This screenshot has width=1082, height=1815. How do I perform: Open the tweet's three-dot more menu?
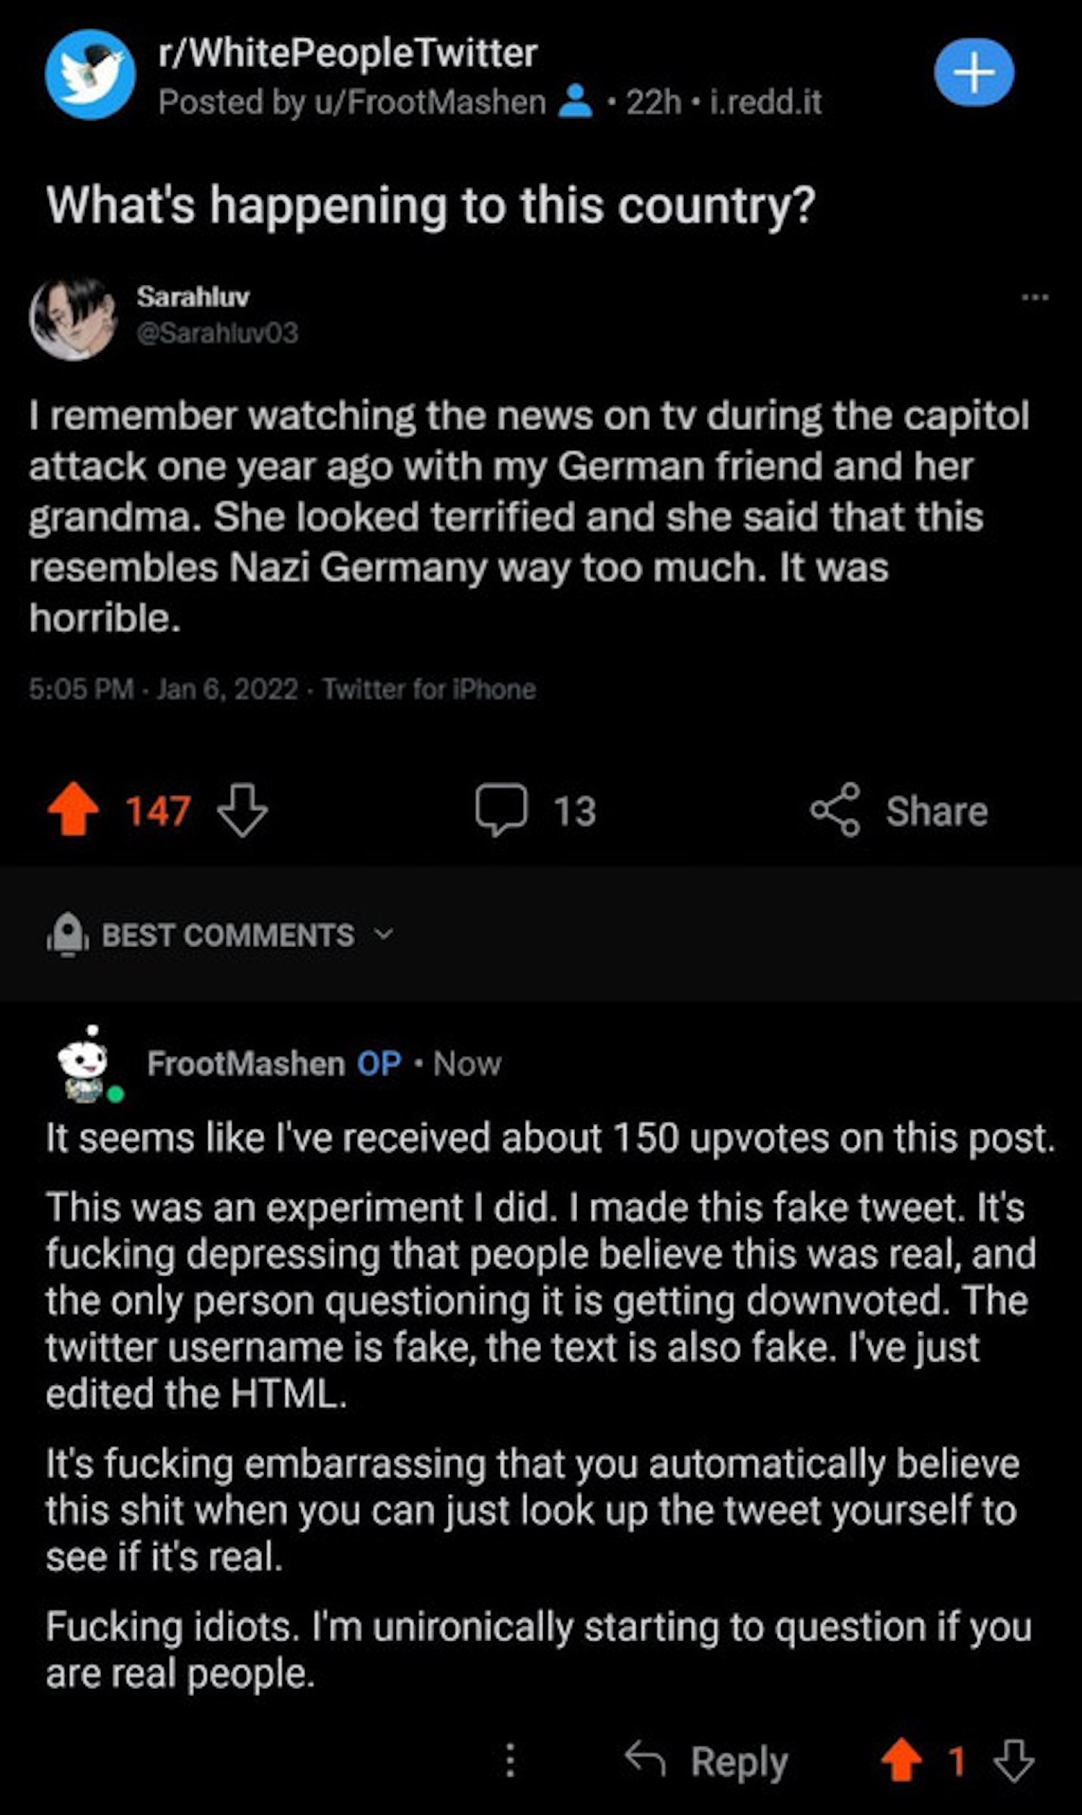click(1034, 297)
